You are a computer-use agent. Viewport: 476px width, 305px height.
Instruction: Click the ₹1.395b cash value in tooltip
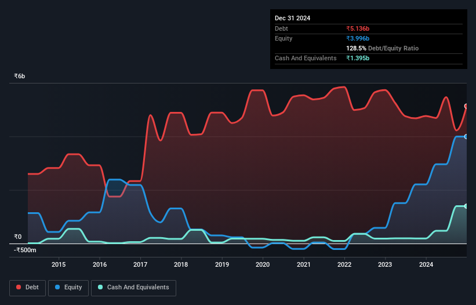click(358, 58)
